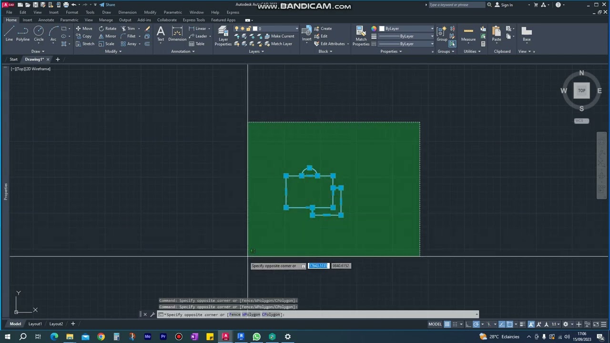
Task: Insert a Table annotation
Action: pos(196,44)
